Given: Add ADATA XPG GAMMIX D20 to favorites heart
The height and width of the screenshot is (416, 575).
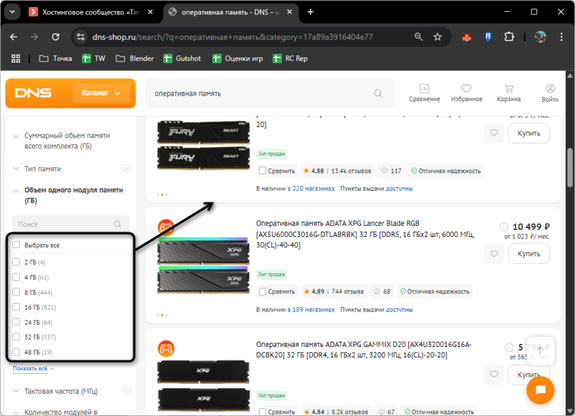Looking at the screenshot, I should click(494, 375).
